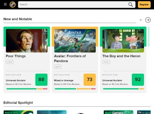Open the TV spotlight thumbnail
Image resolution: width=154 pixels, height=114 pixels.
coord(144,112)
